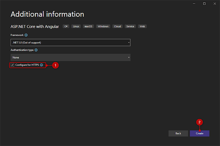Click the Framework info icon
Viewport: 220px width, 146px height.
26,35
